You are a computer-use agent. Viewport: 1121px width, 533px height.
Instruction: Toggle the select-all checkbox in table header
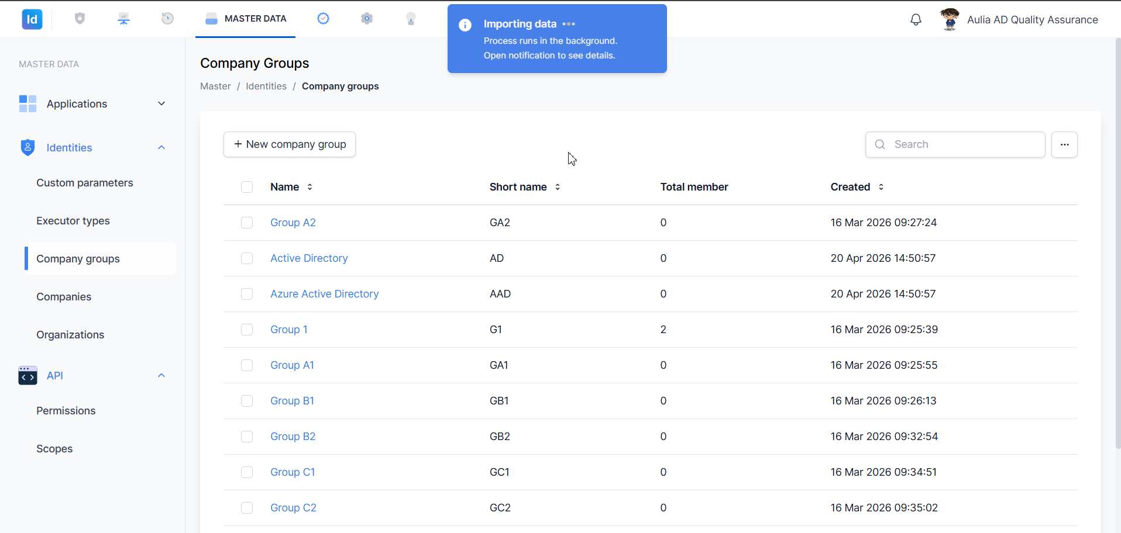(247, 187)
